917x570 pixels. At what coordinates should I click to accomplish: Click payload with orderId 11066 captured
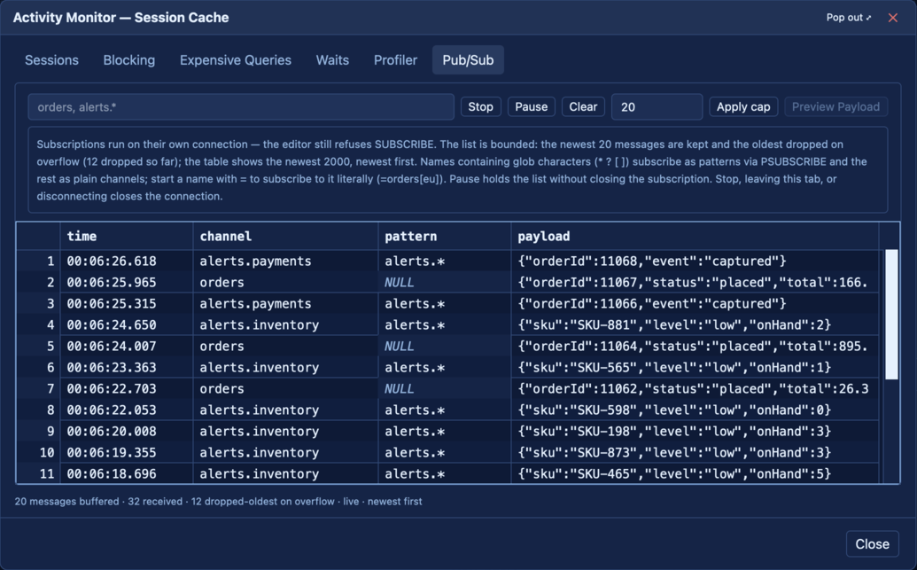click(x=695, y=304)
